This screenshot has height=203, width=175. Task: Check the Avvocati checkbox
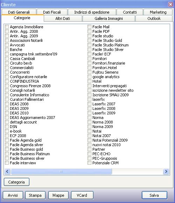7,45
